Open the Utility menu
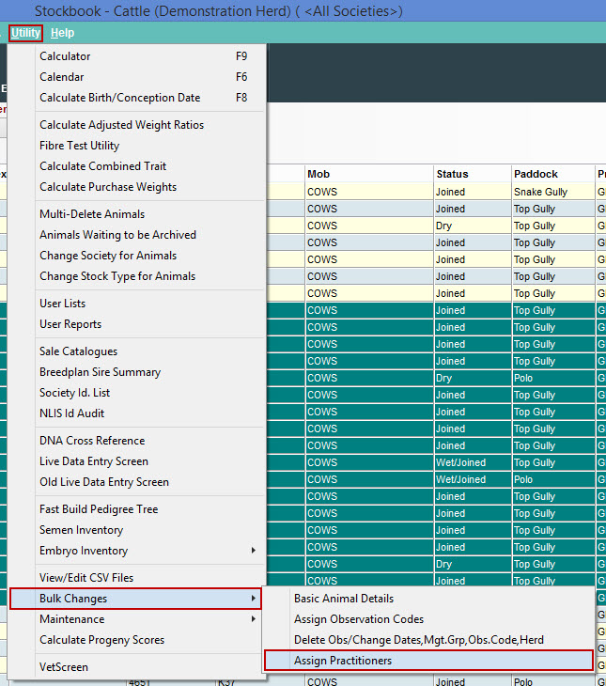 [25, 33]
